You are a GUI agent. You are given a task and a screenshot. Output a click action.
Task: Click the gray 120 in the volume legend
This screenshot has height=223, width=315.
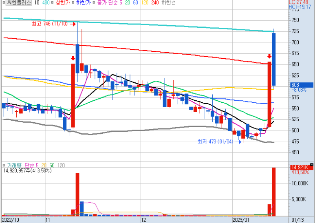pyautogui.click(x=61, y=166)
